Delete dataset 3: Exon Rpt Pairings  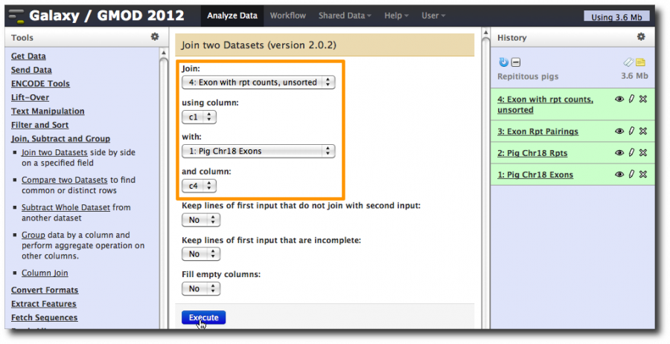click(x=643, y=132)
